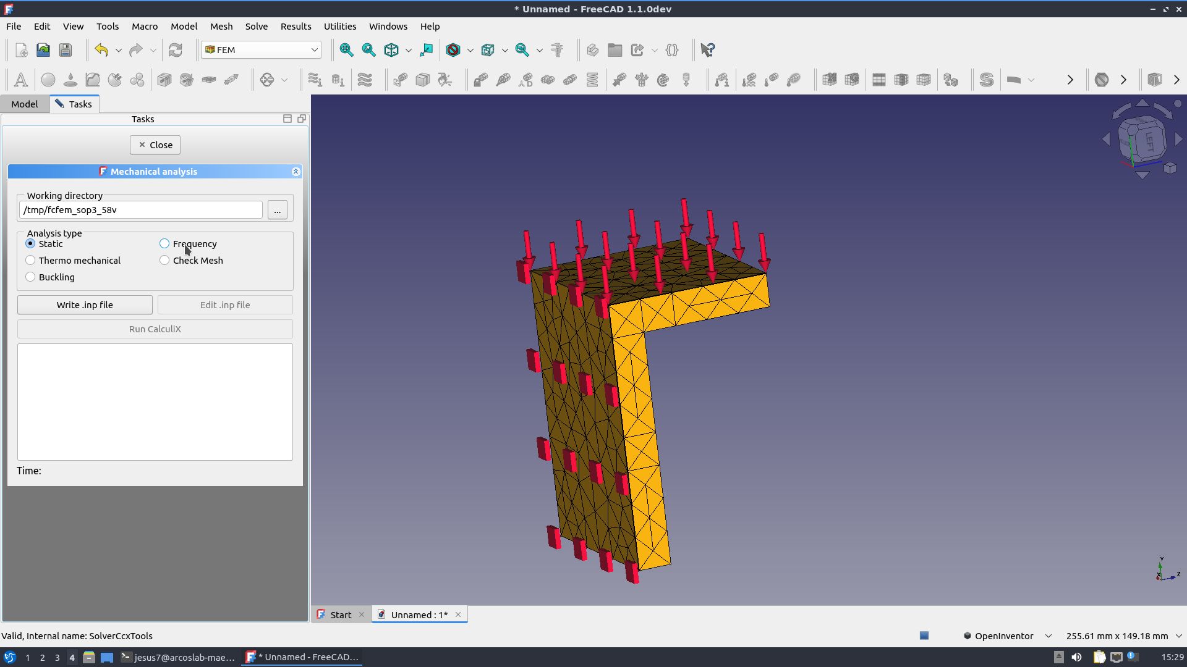Switch to the Model tab
The height and width of the screenshot is (667, 1187).
25,104
